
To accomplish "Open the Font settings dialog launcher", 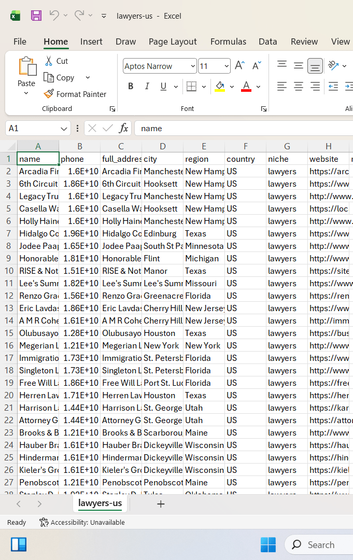I will click(x=264, y=109).
